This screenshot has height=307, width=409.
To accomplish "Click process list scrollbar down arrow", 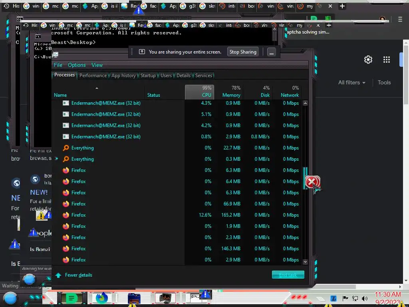I will coord(305,262).
